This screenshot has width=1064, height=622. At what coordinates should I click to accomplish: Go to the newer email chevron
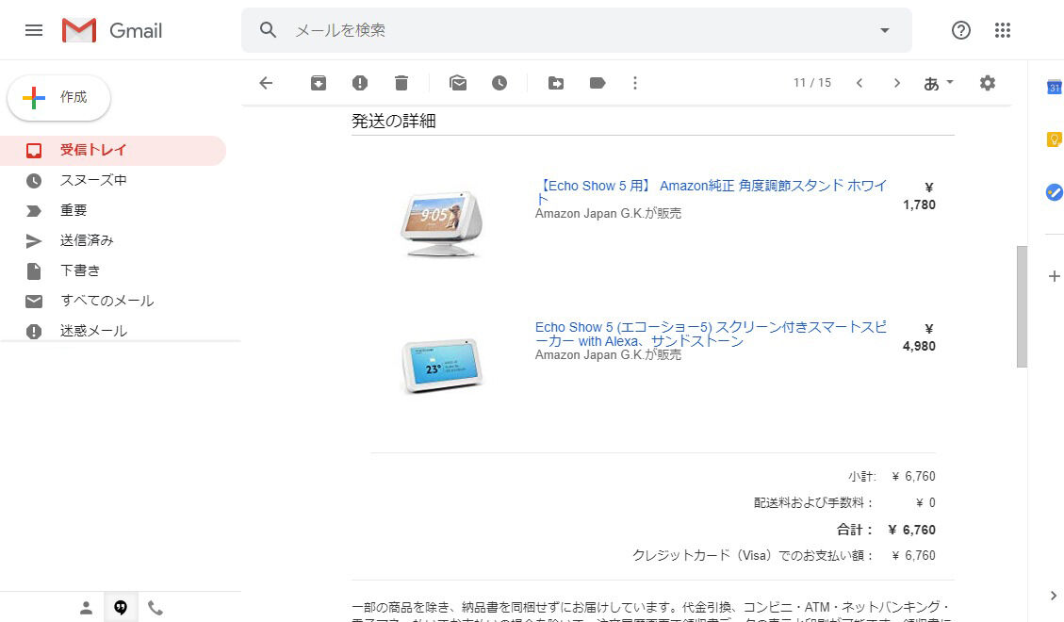coord(859,83)
